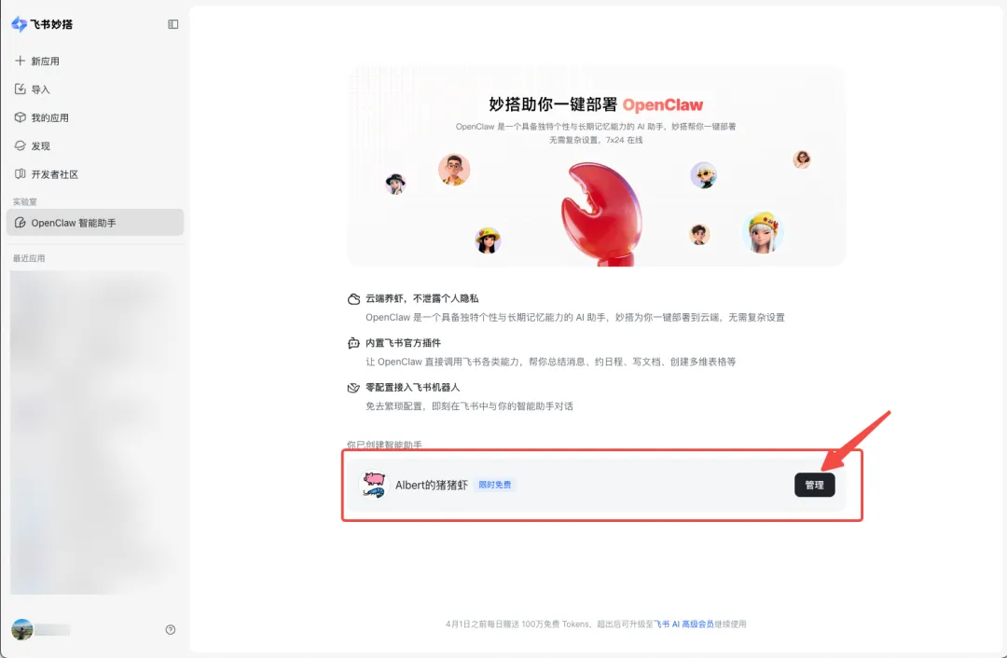This screenshot has width=1007, height=658.
Task: Click the handshake icon by 零配置接入飞书机器人
Action: click(x=353, y=388)
